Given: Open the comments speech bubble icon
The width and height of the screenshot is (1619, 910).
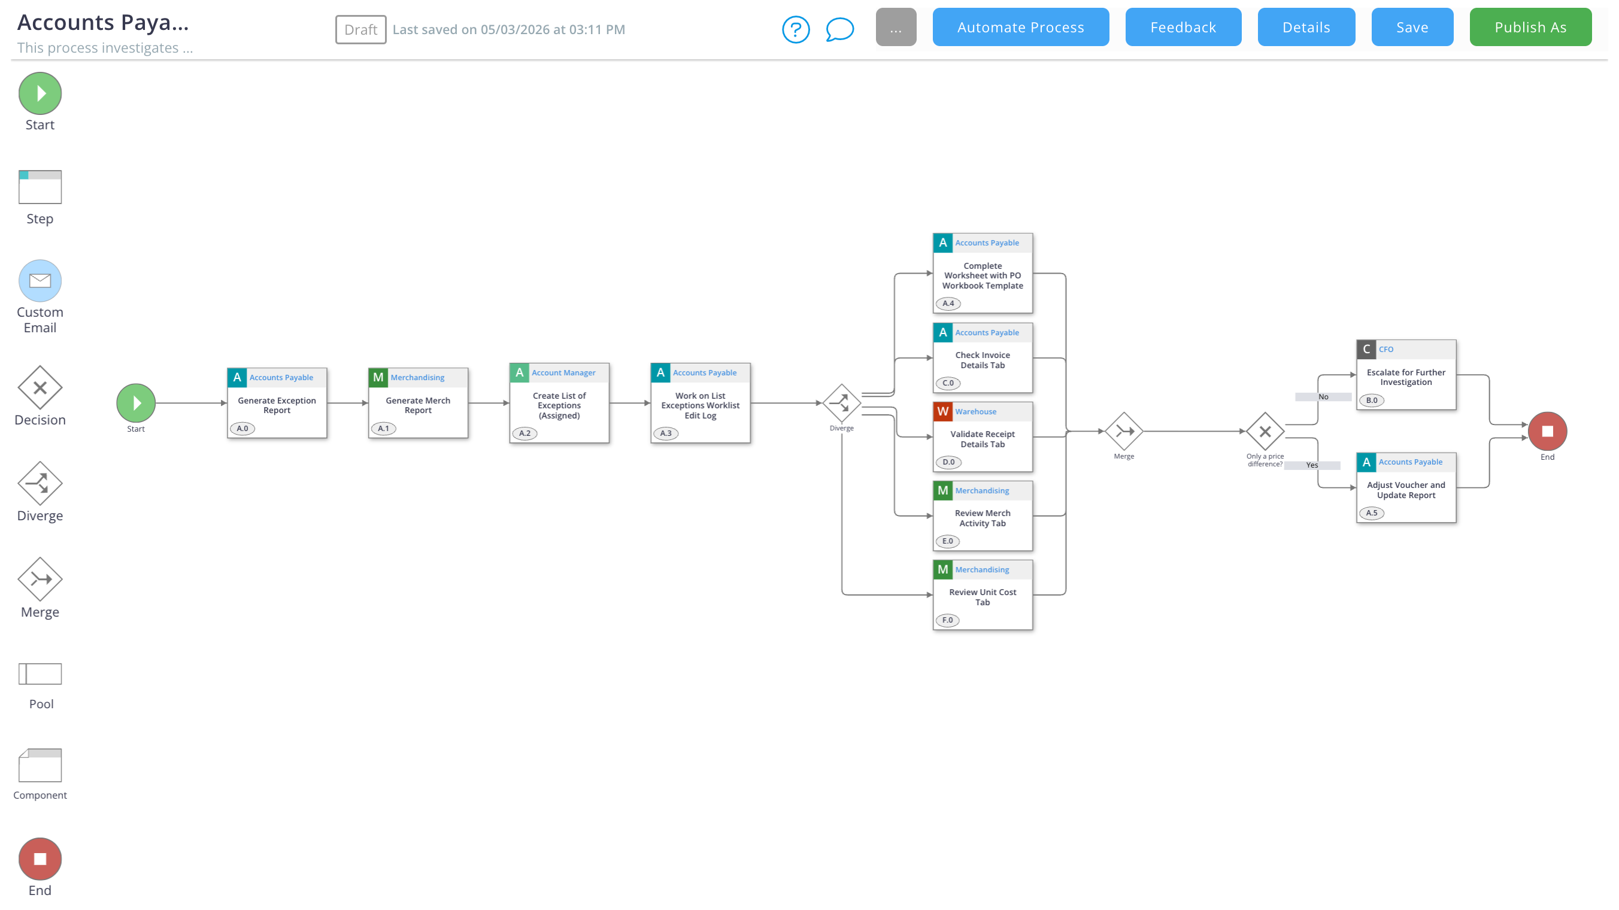Looking at the screenshot, I should click(x=839, y=29).
